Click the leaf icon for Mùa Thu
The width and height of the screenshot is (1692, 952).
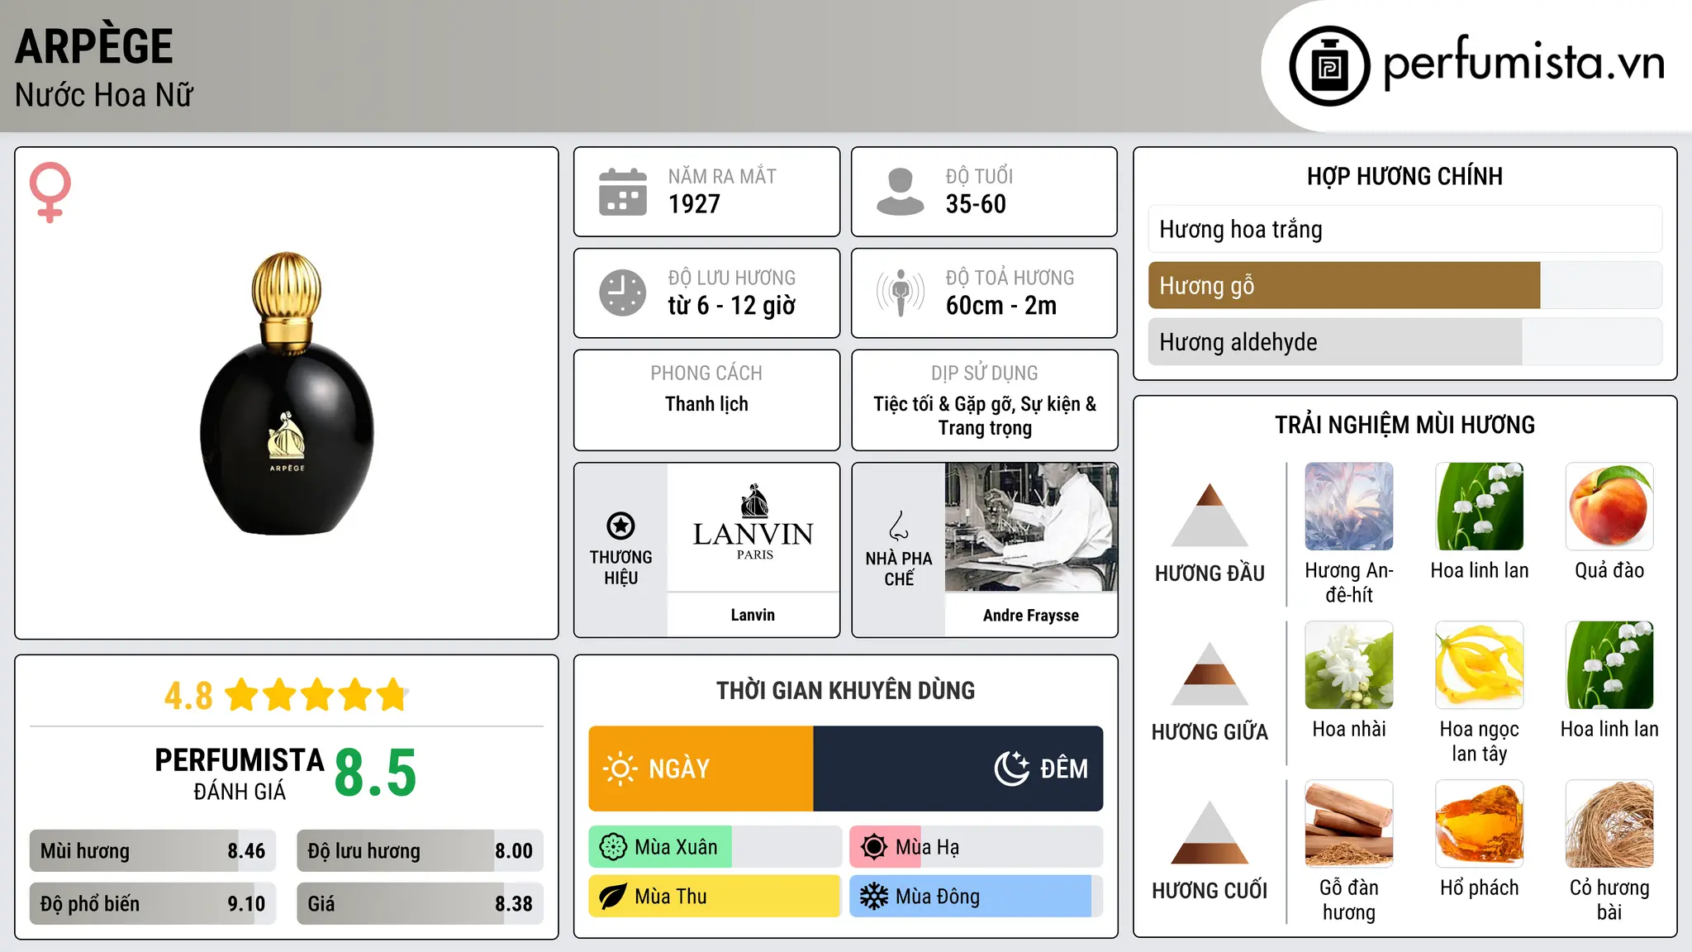tap(613, 897)
